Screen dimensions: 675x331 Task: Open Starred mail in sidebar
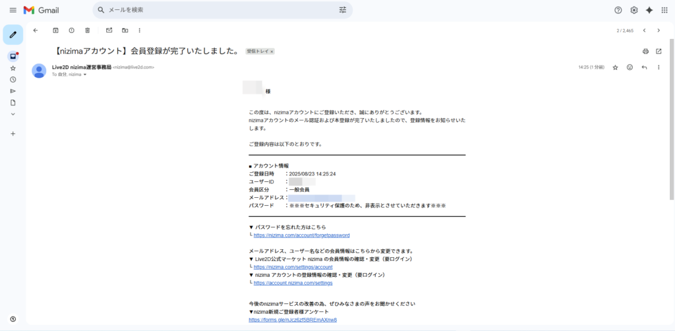click(13, 68)
